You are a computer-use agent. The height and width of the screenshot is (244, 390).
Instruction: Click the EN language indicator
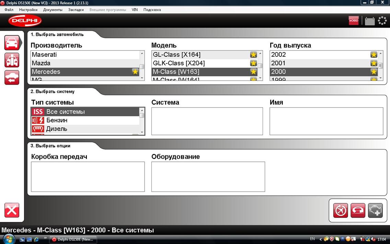312,239
